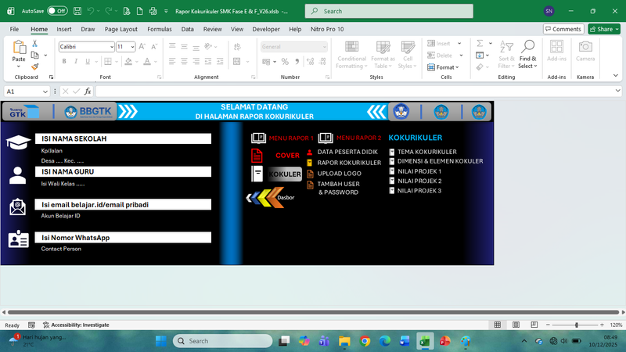Click the Camera tool icon
Screen dimensions: 626x352
coord(585,48)
